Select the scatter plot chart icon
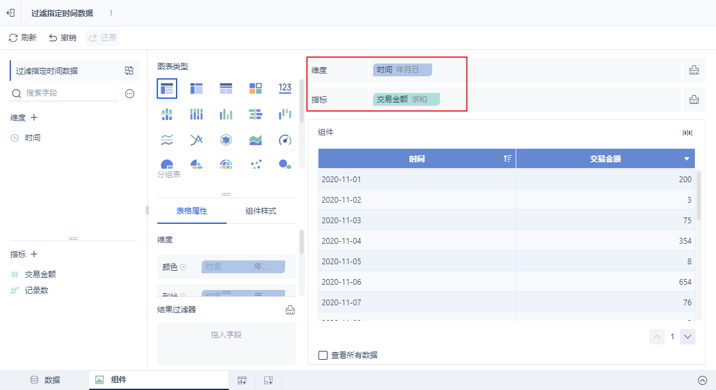 pyautogui.click(x=256, y=164)
